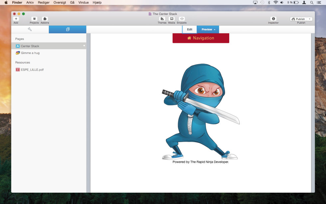Open the Apple menu
326x204 pixels.
pos(6,2)
